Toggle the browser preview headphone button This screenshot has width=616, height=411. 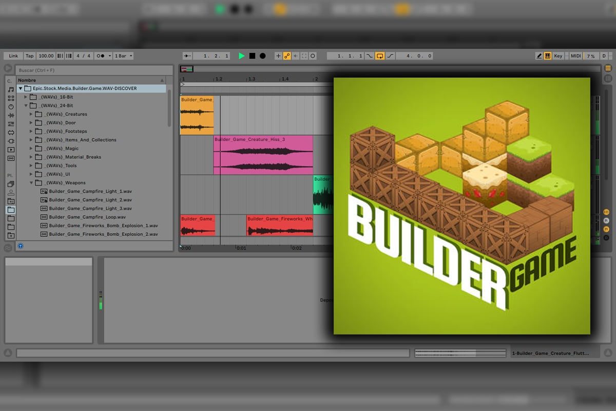[20, 246]
